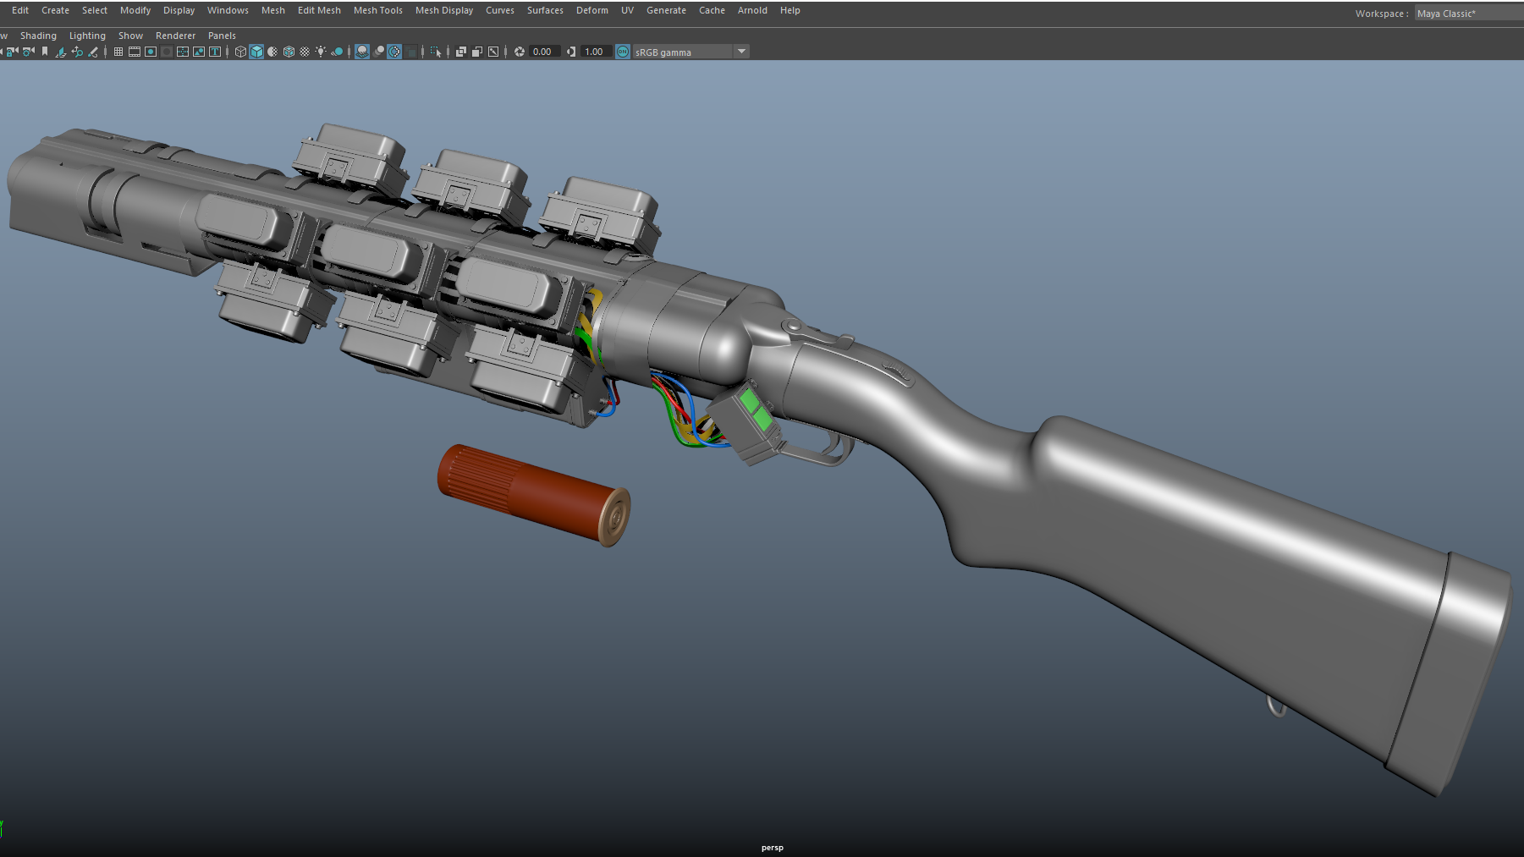Open the Display menu

179,10
